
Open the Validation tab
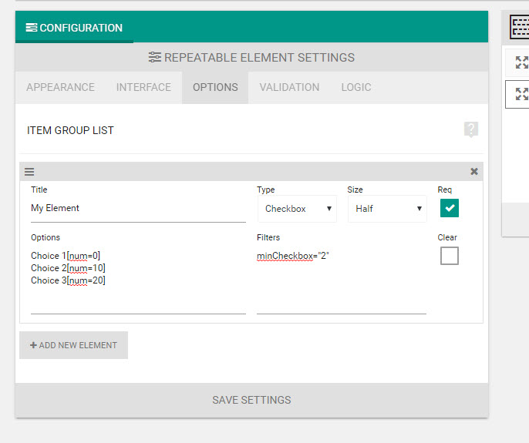(289, 87)
